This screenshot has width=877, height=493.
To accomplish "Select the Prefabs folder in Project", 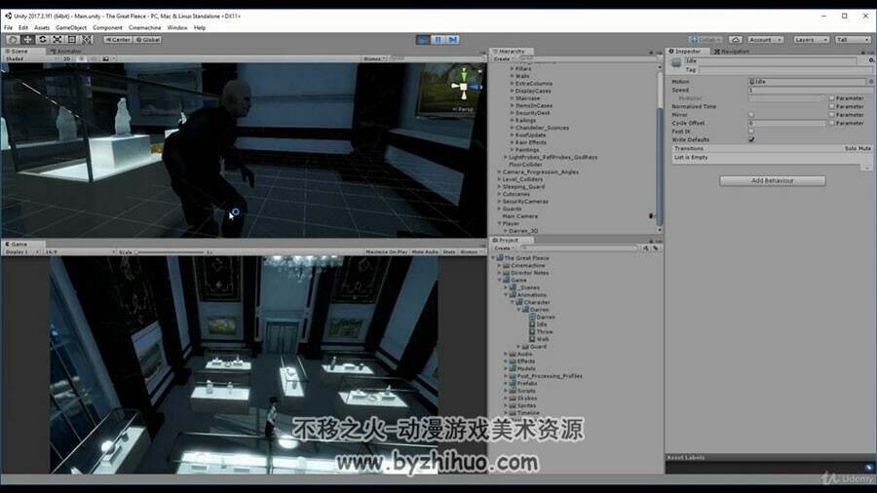I will click(523, 384).
